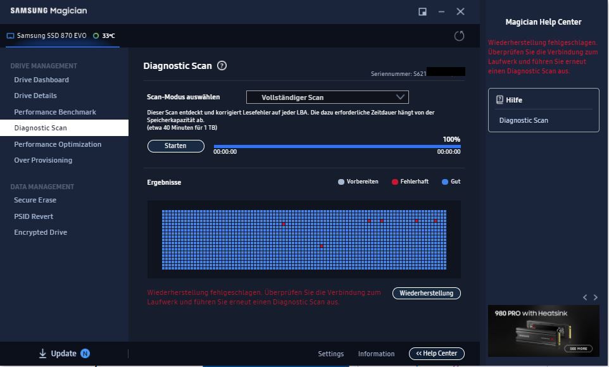Open Settings in bottom bar
Image resolution: width=609 pixels, height=367 pixels.
(331, 354)
